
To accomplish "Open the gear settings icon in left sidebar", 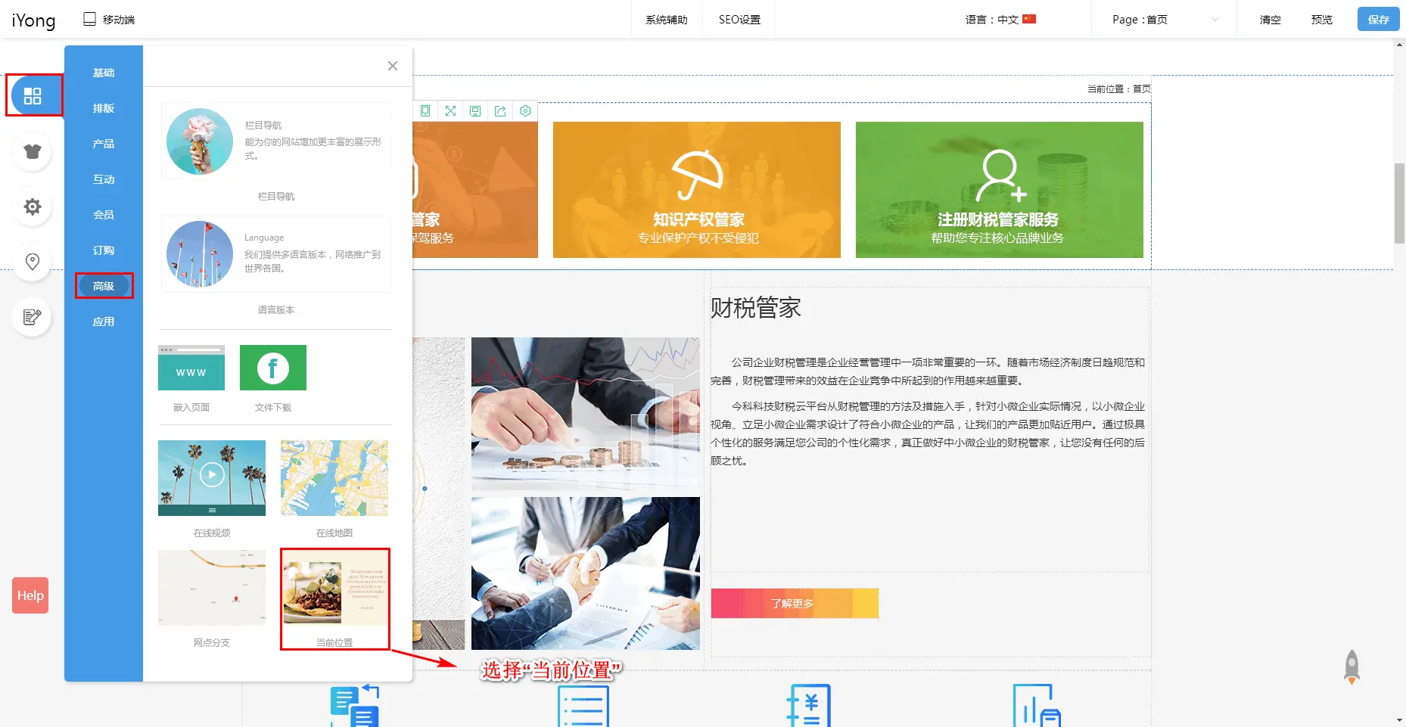I will coord(33,207).
